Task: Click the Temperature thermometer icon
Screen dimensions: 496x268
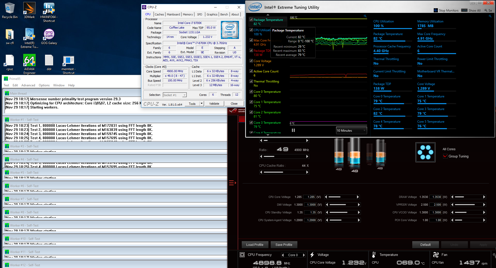Action: pos(374,255)
